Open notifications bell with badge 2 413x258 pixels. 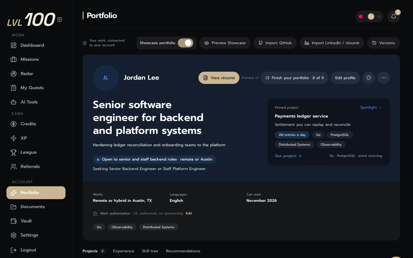pyautogui.click(x=393, y=17)
